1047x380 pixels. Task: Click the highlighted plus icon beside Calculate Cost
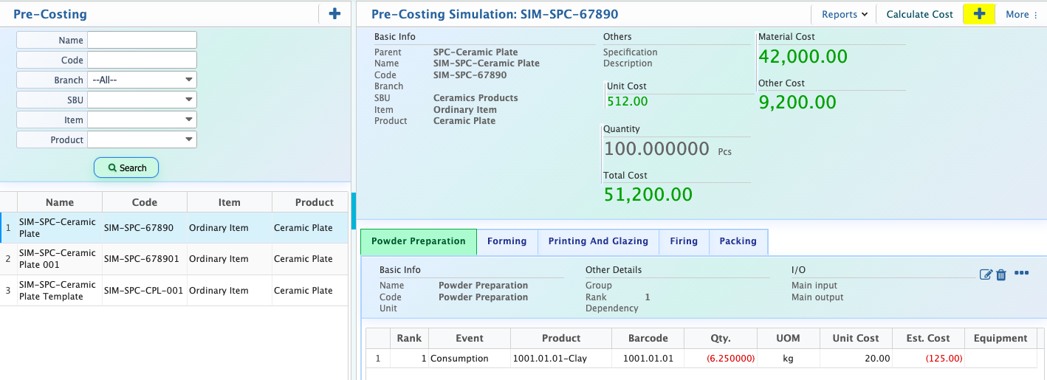point(979,14)
